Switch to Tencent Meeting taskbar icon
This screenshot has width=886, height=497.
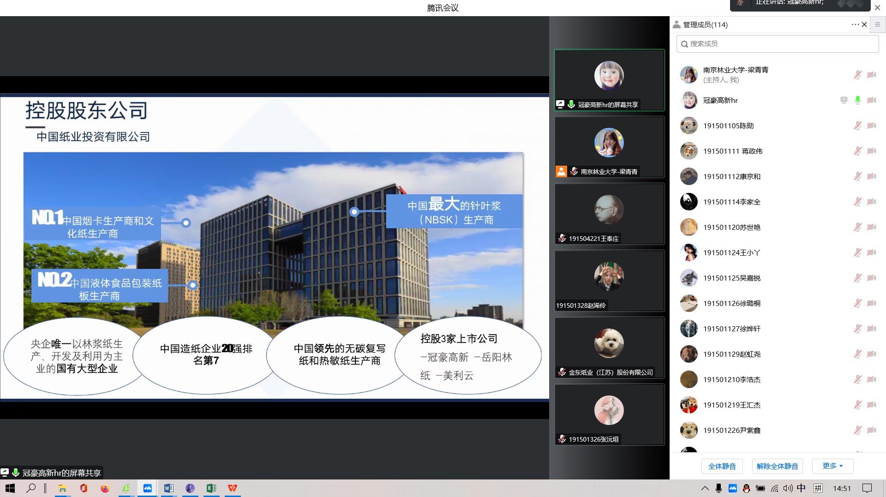click(147, 488)
